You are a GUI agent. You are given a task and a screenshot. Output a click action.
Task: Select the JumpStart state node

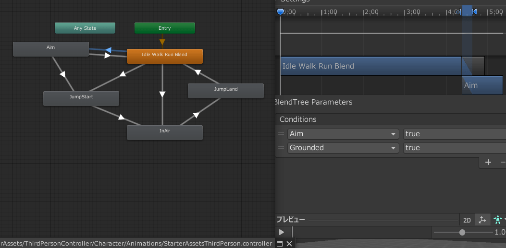(81, 98)
